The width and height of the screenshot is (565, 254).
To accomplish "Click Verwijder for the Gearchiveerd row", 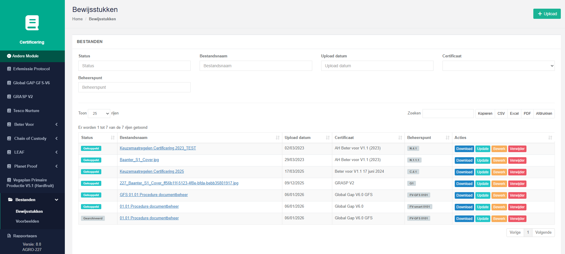I will tap(517, 219).
